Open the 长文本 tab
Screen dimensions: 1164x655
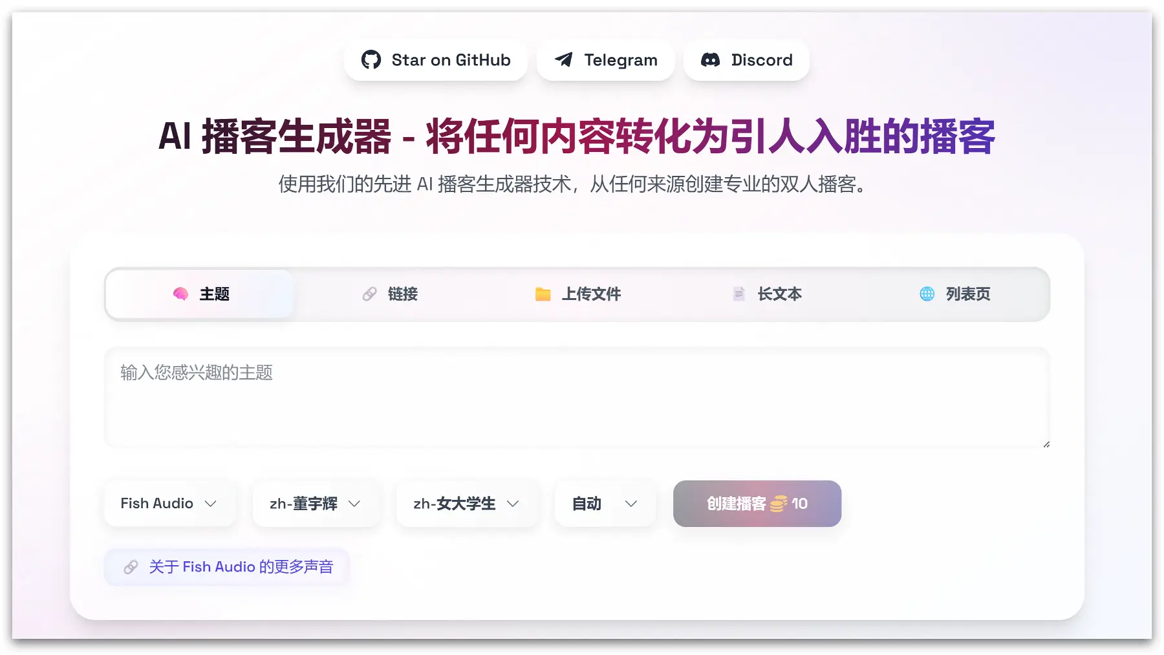(x=766, y=294)
